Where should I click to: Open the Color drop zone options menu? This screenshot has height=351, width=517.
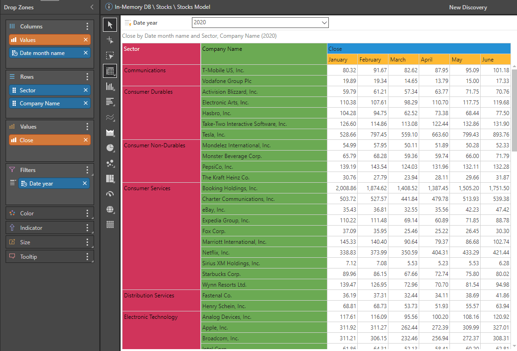[x=87, y=213]
